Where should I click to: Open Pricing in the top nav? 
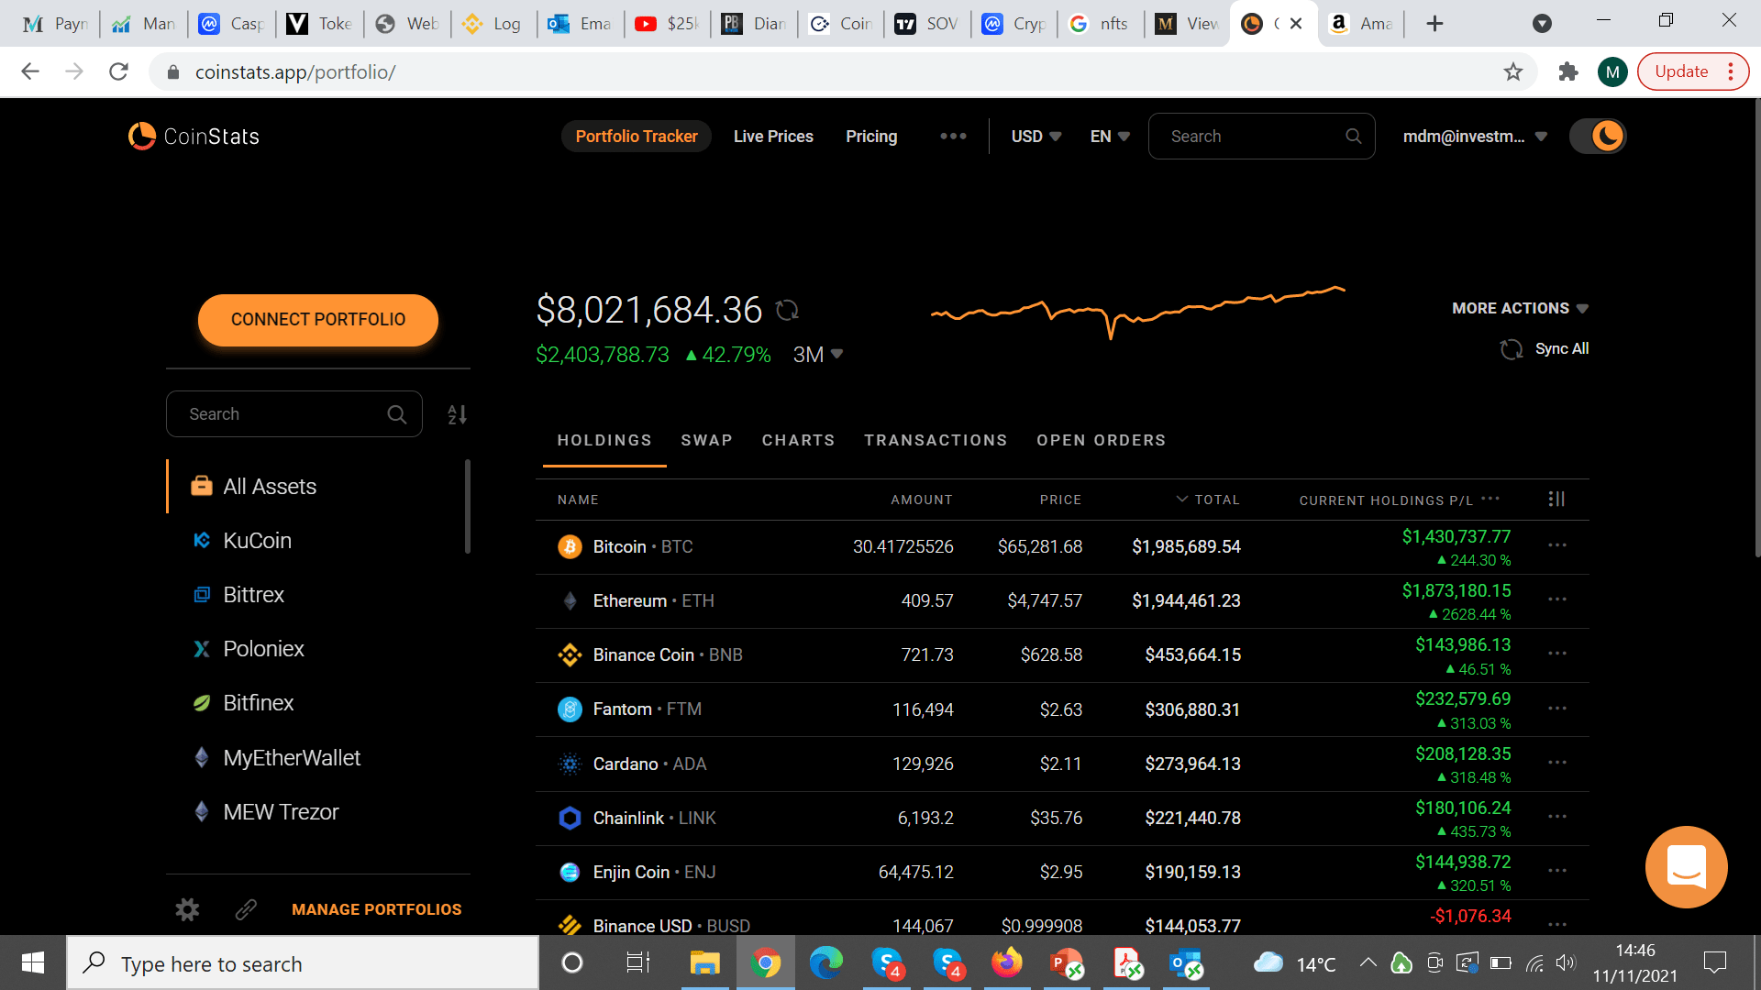[x=871, y=137]
